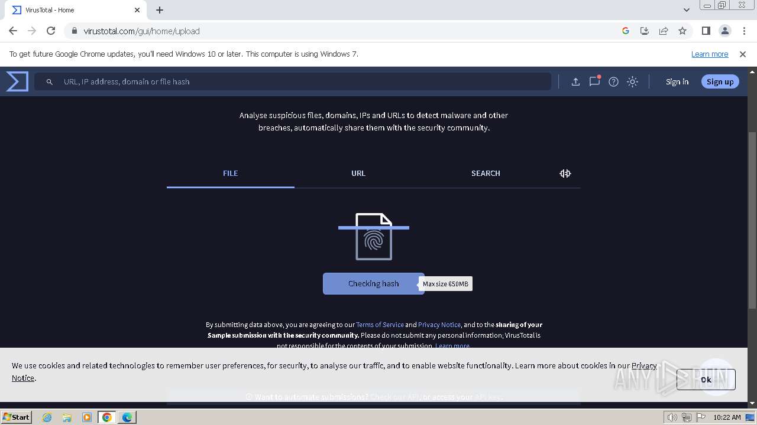This screenshot has height=425, width=757.
Task: Dismiss the Chrome update notification bar
Action: click(743, 54)
